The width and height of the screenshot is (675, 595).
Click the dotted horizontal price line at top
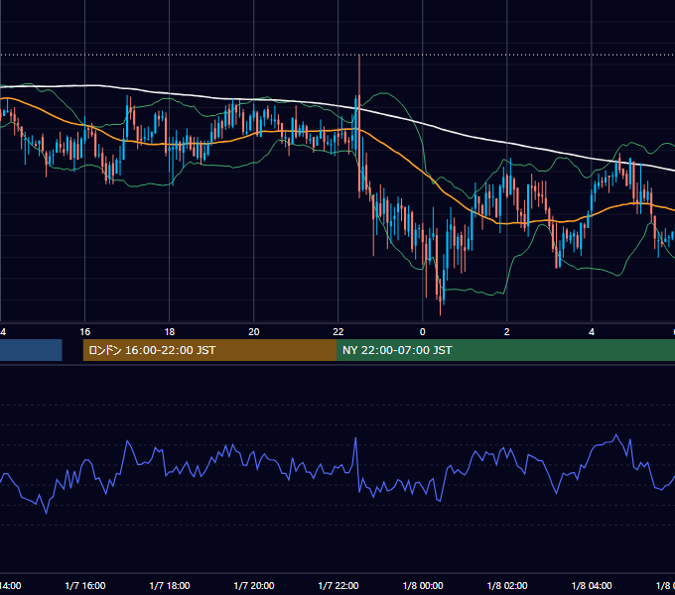[x=337, y=55]
